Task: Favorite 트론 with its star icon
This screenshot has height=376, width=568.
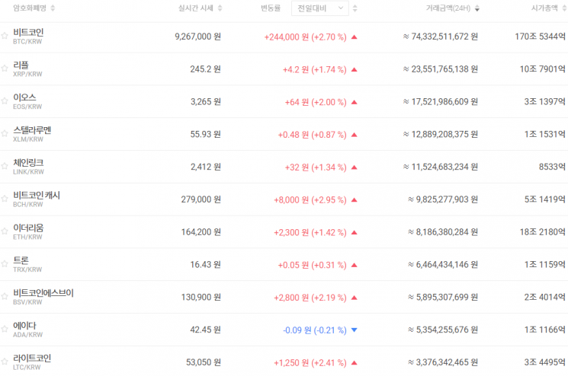Action: click(5, 263)
